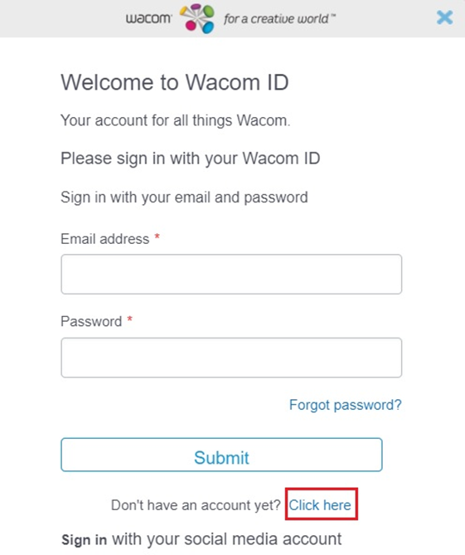Image resolution: width=465 pixels, height=555 pixels.
Task: Click the red asterisk beside Password
Action: 130,319
